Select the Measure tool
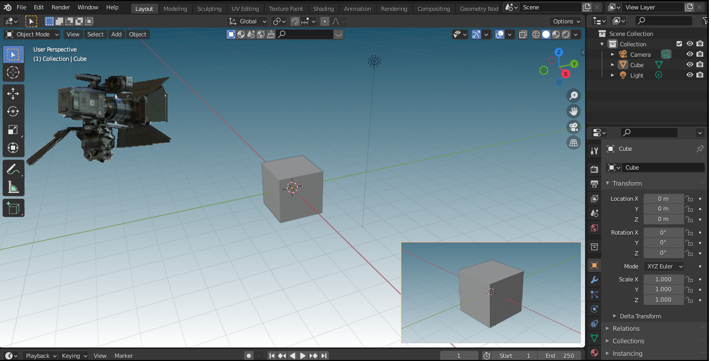This screenshot has width=711, height=361. [x=14, y=187]
